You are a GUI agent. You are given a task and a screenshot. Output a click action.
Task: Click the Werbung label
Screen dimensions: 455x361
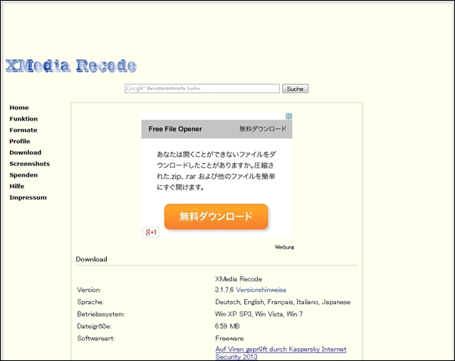[x=284, y=247]
